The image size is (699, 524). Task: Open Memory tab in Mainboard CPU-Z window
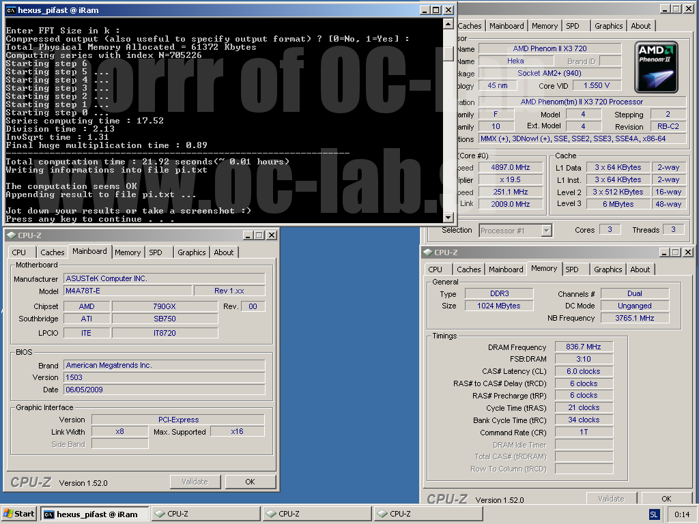point(128,252)
